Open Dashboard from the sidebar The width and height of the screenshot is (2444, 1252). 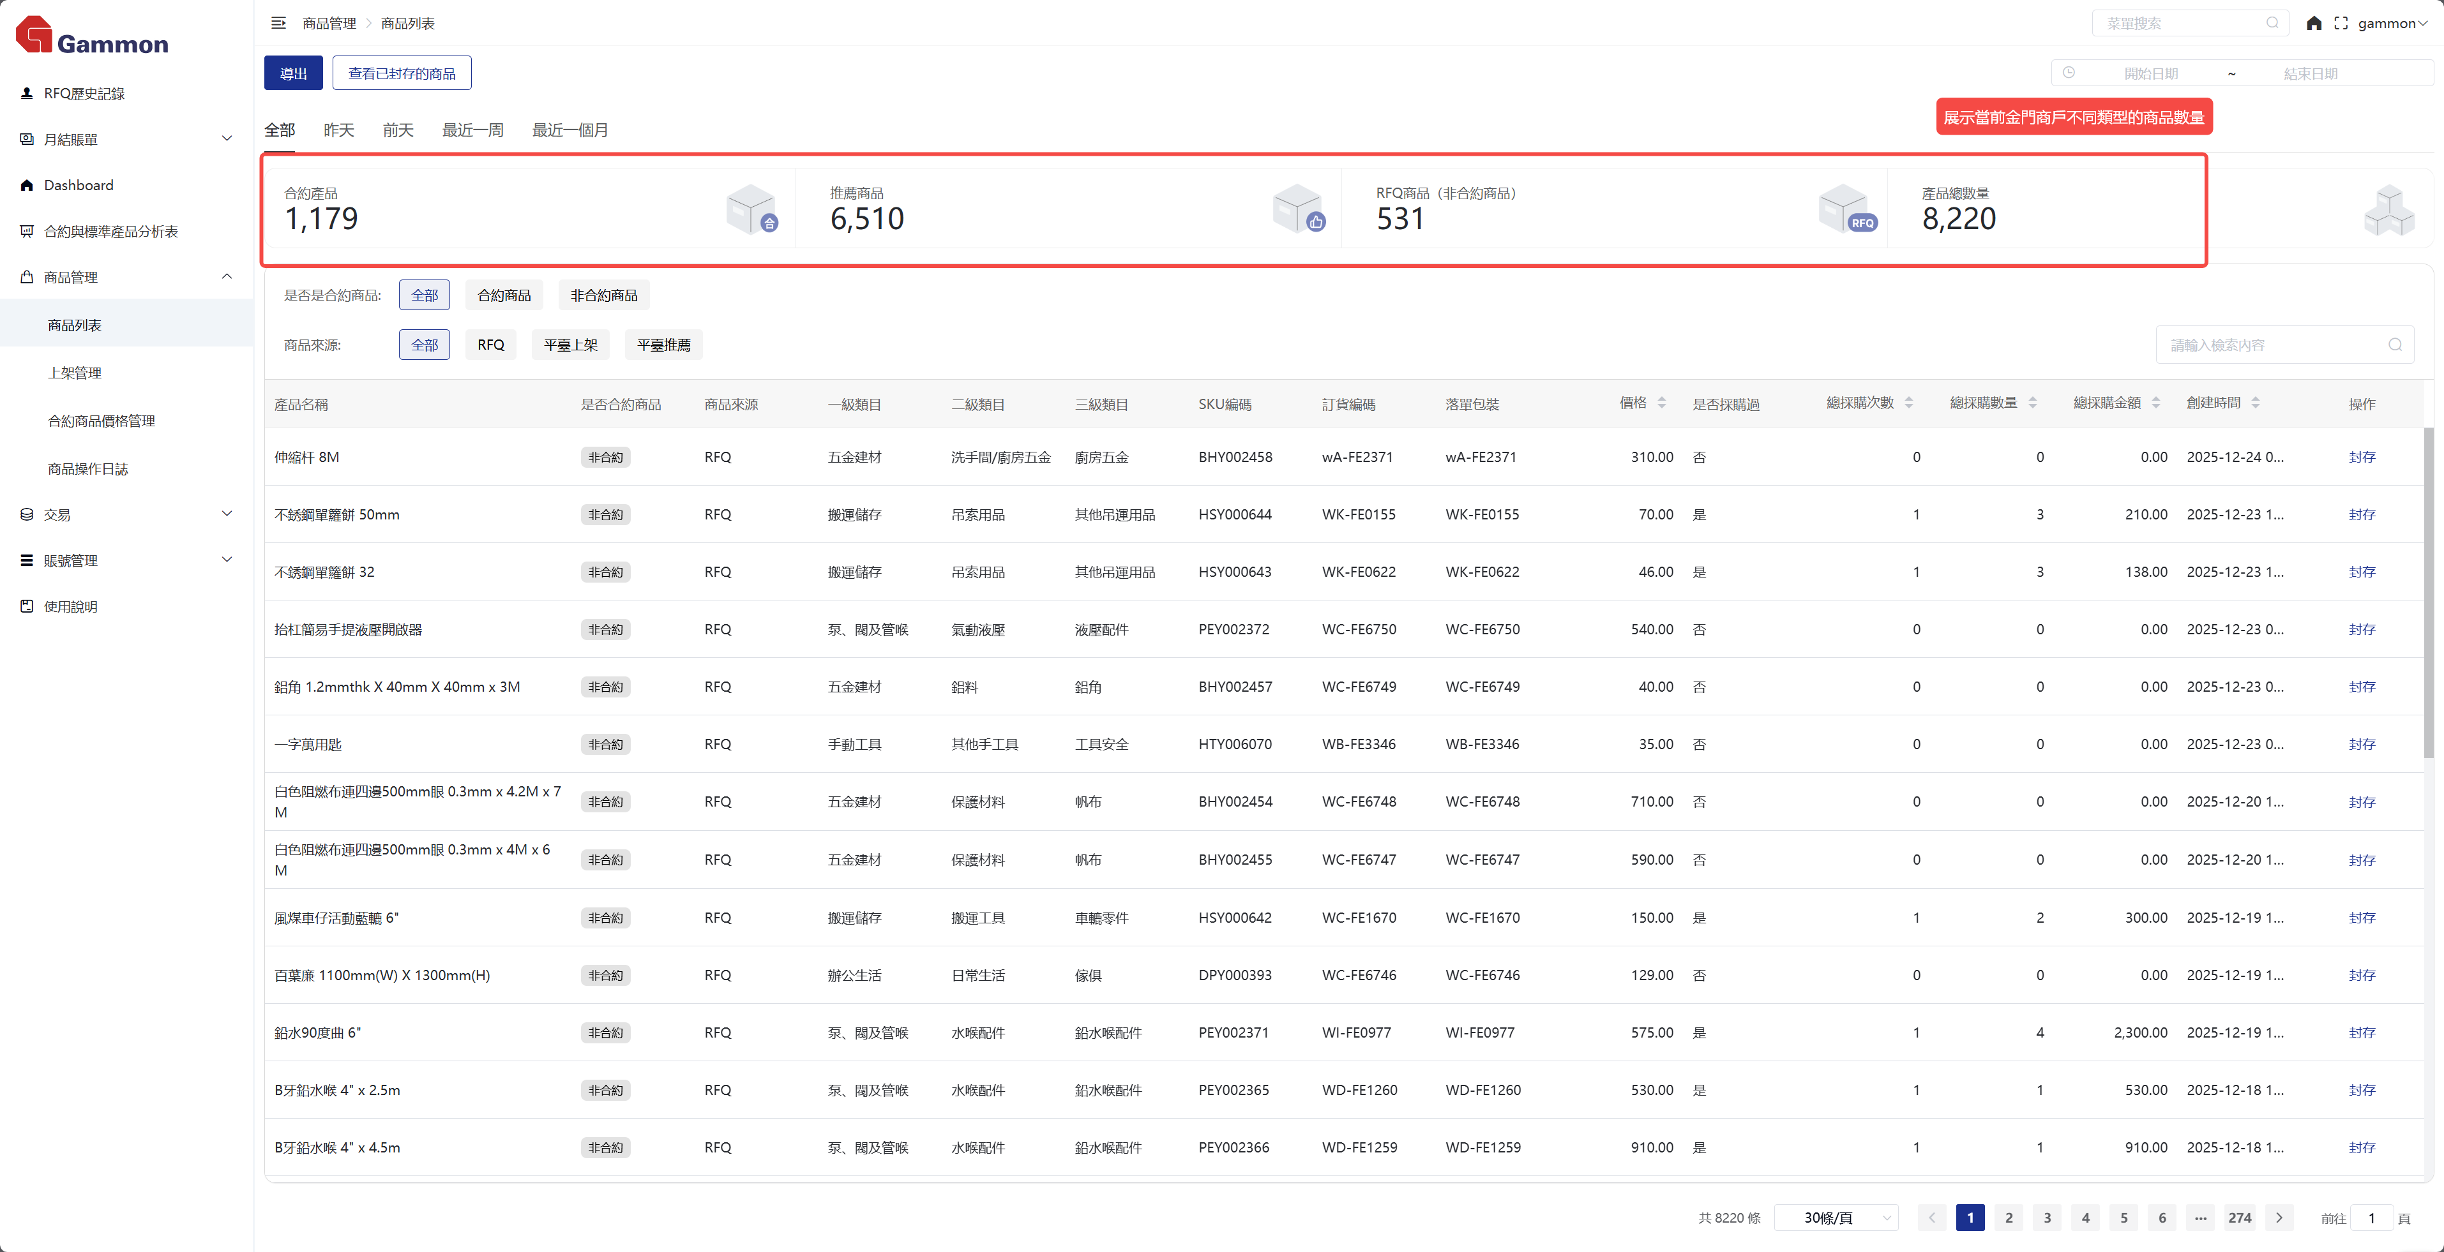coord(78,185)
